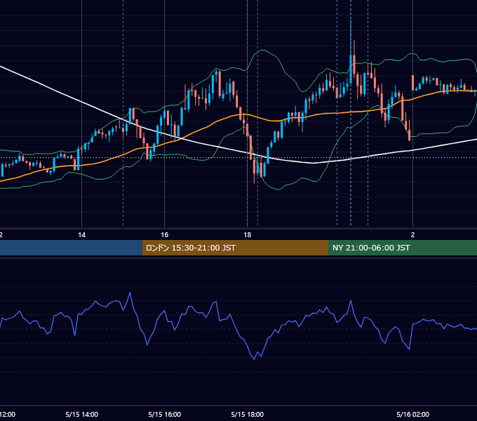477x421 pixels.
Task: Click the 5/15 16:00 time axis label
Action: click(165, 414)
